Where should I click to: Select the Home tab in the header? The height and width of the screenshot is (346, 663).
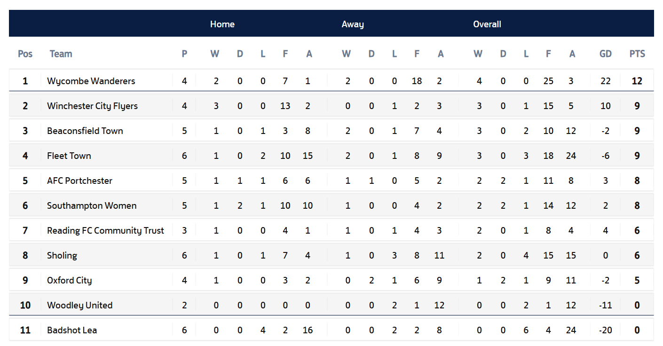(x=222, y=24)
